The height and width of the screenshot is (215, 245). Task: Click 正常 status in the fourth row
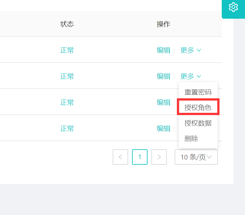click(x=67, y=129)
